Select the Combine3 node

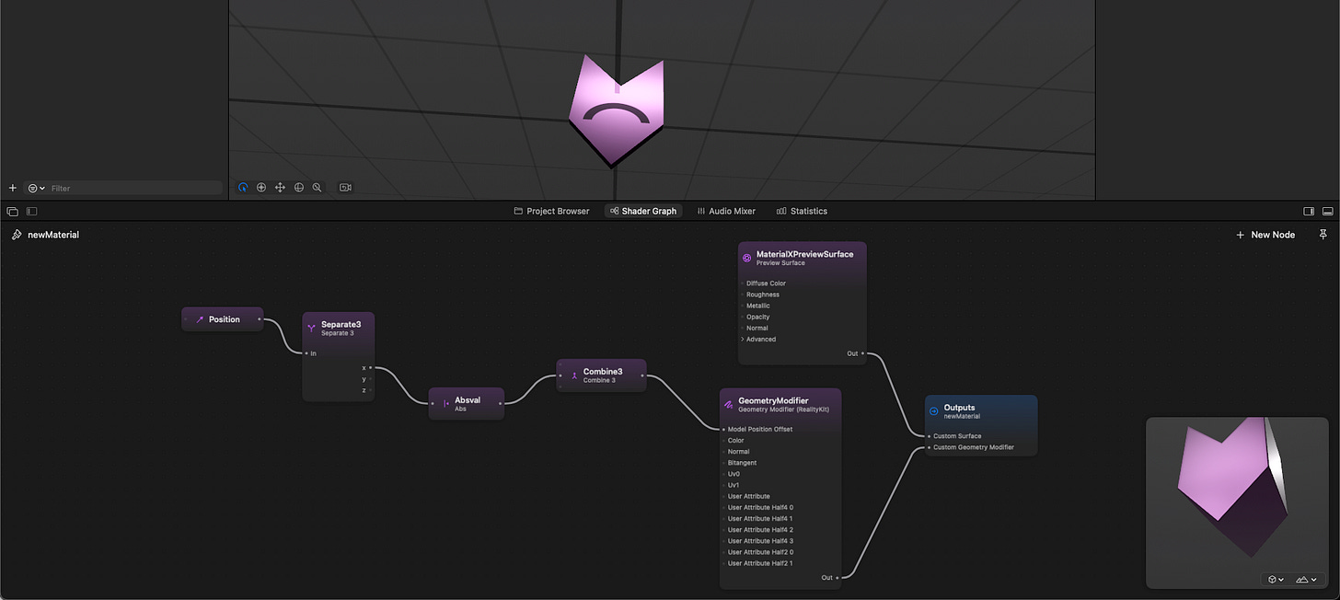click(602, 375)
